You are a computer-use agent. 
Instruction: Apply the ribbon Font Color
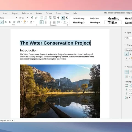(x=31, y=22)
